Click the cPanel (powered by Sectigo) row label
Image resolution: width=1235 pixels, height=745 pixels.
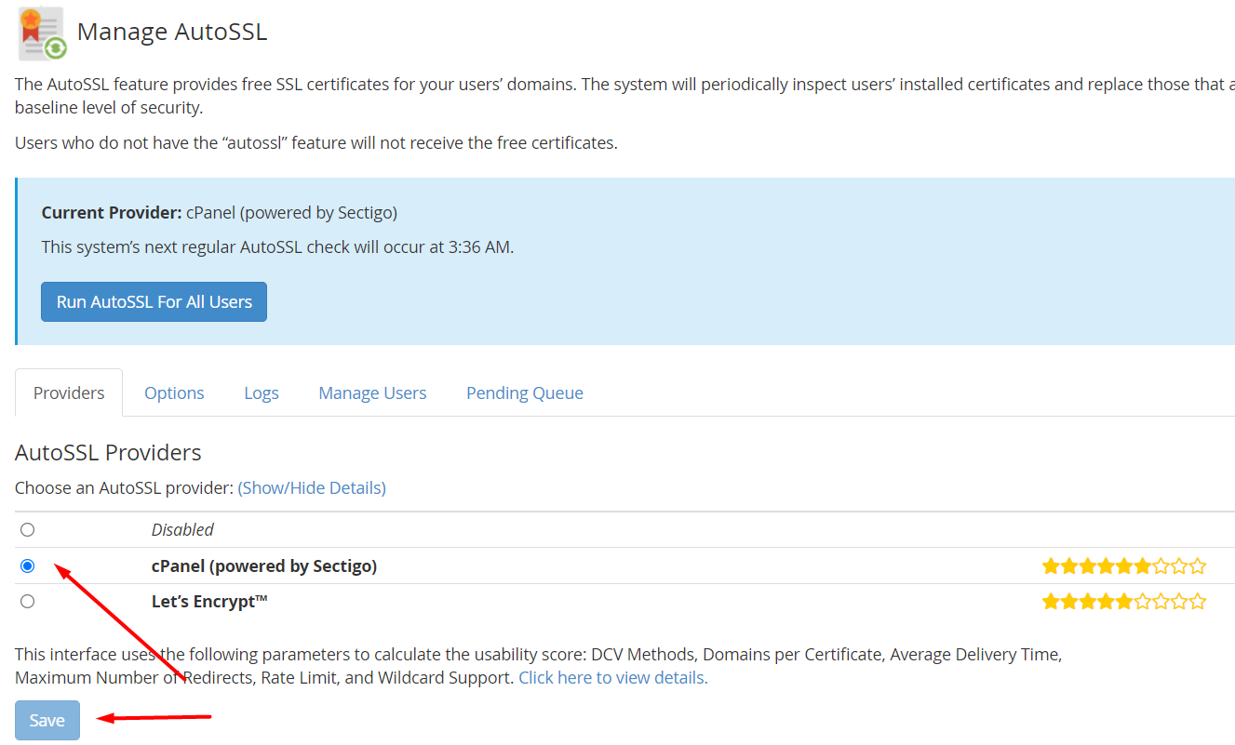(x=264, y=565)
